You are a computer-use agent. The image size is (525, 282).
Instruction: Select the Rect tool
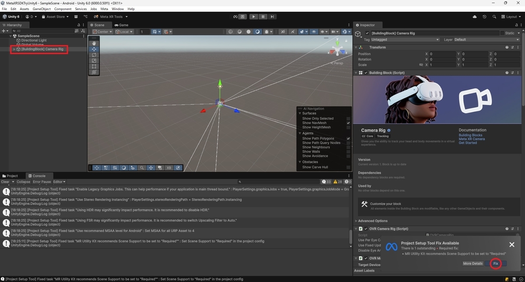(x=94, y=66)
